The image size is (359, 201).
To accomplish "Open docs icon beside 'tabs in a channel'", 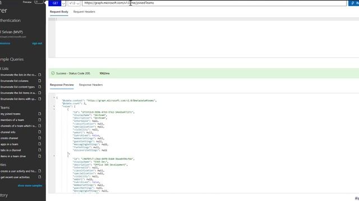I will point(40,150).
